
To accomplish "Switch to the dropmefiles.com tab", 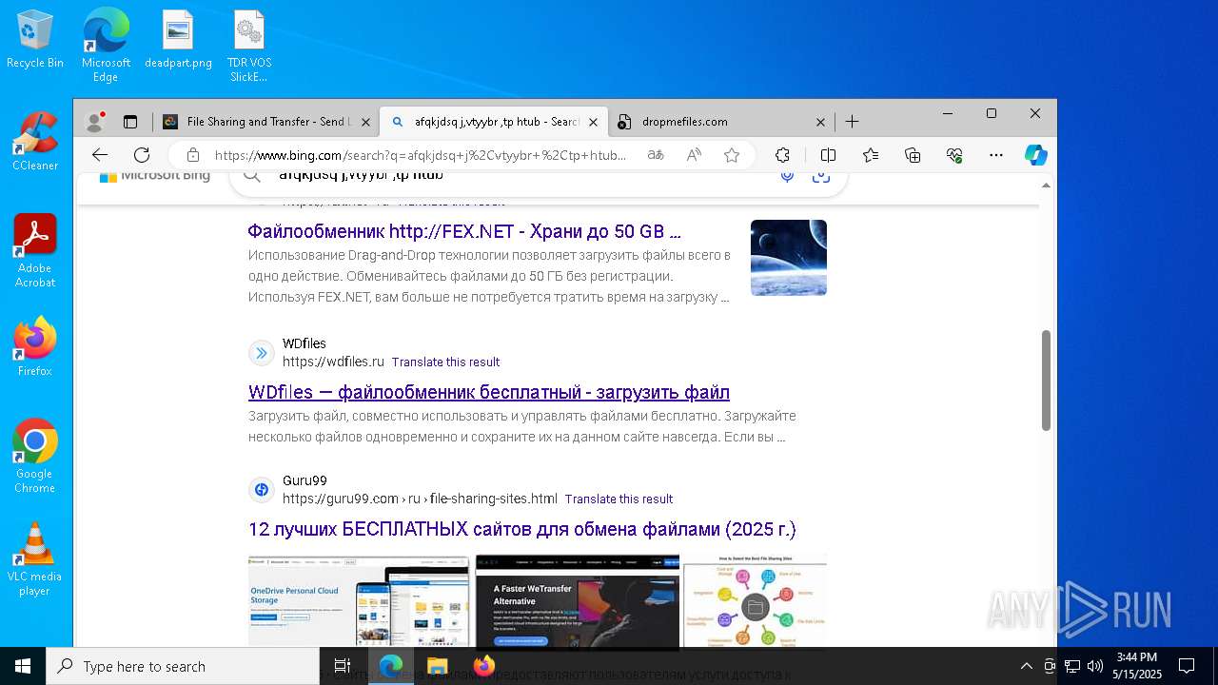I will pyautogui.click(x=721, y=122).
